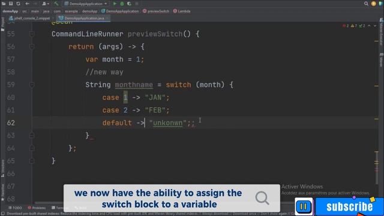Image resolution: width=384 pixels, height=216 pixels.
Task: Go to next highlighted error arrow
Action: tap(375, 26)
